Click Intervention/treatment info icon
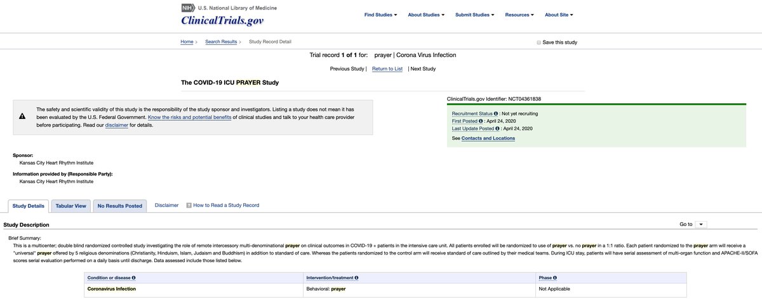 (356, 277)
